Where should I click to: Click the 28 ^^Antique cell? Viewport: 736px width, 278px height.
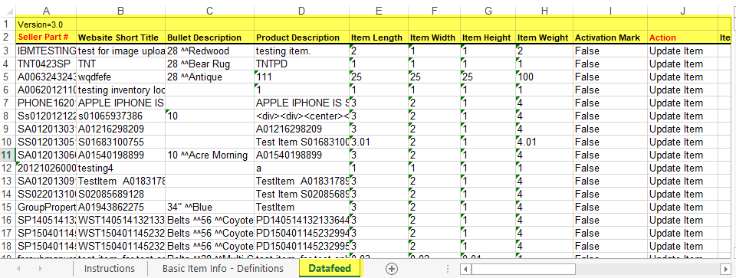(209, 77)
